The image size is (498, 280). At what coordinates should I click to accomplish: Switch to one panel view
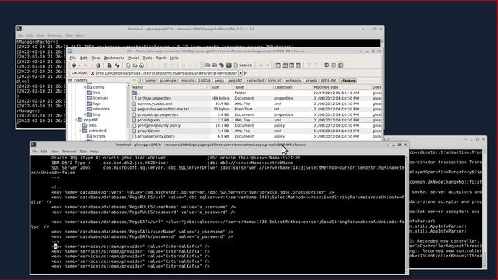pyautogui.click(x=279, y=65)
